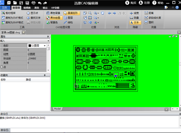
Task: Open 查找文字
Action: pyautogui.click(x=33, y=18)
